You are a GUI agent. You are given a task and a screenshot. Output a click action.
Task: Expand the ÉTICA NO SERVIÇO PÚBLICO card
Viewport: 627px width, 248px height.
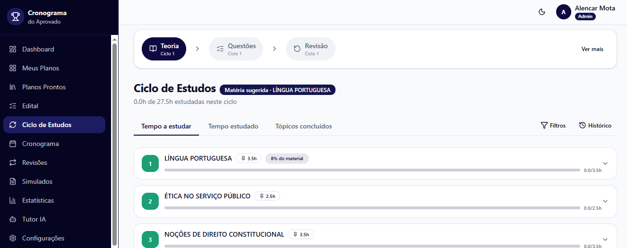click(605, 201)
